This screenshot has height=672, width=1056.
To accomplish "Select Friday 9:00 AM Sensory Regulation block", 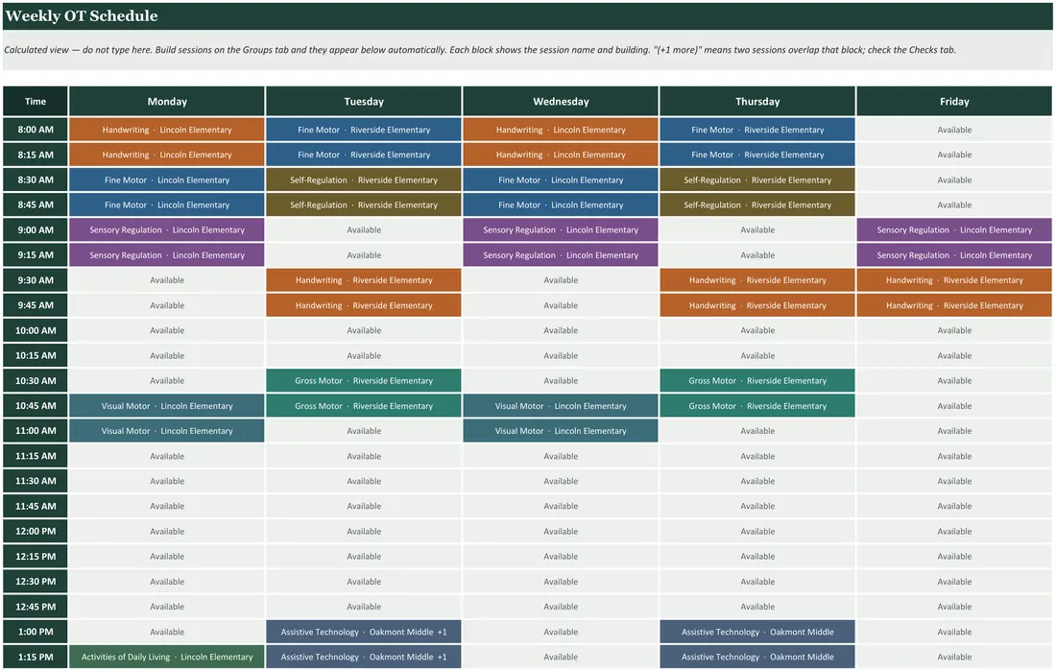I will (954, 229).
